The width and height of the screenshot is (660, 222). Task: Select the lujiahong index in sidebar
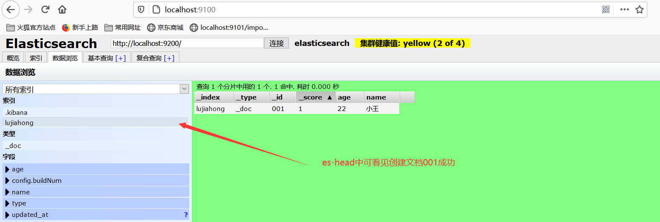tap(19, 123)
